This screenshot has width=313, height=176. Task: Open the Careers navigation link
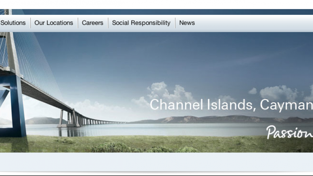click(x=93, y=23)
